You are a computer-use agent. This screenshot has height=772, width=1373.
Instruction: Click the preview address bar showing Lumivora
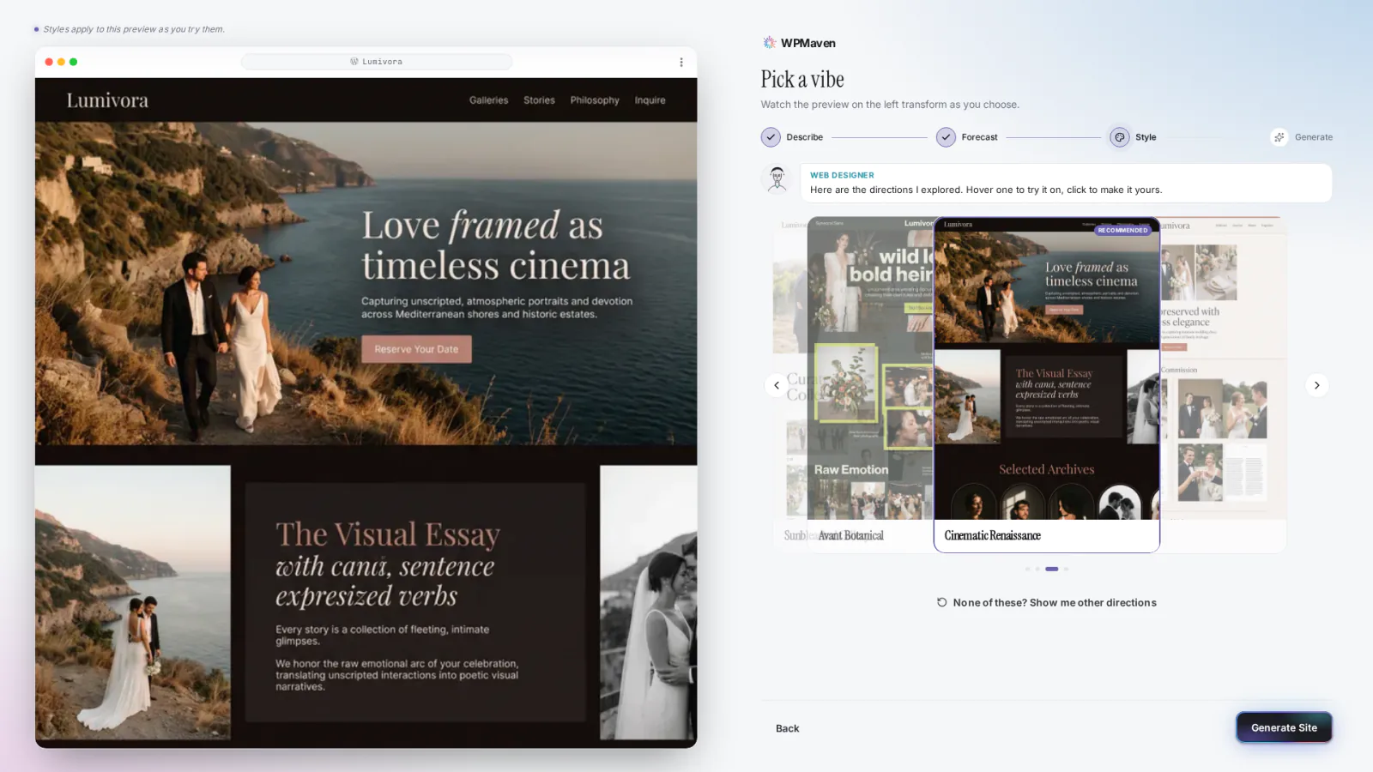(377, 62)
